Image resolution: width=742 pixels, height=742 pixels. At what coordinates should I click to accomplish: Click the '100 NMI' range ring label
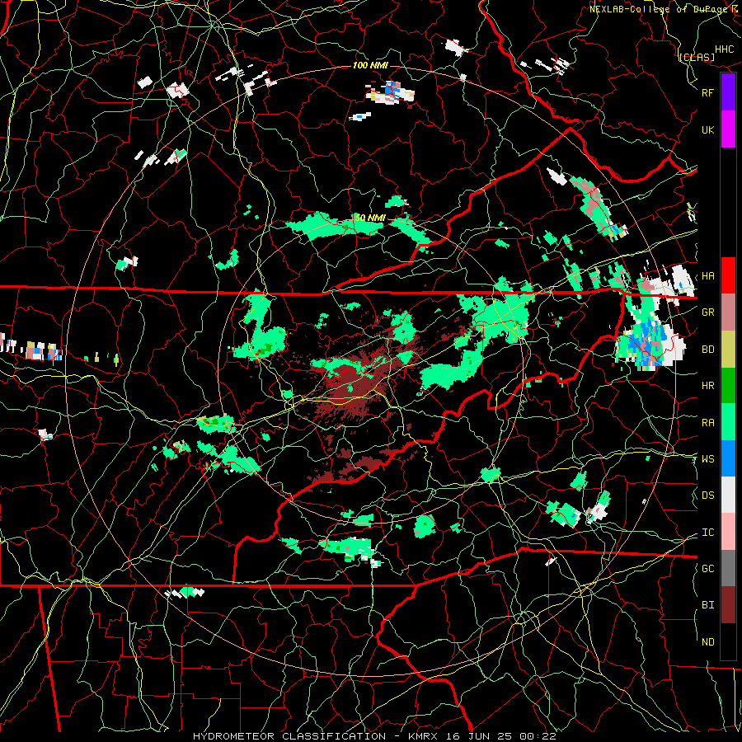coord(370,65)
